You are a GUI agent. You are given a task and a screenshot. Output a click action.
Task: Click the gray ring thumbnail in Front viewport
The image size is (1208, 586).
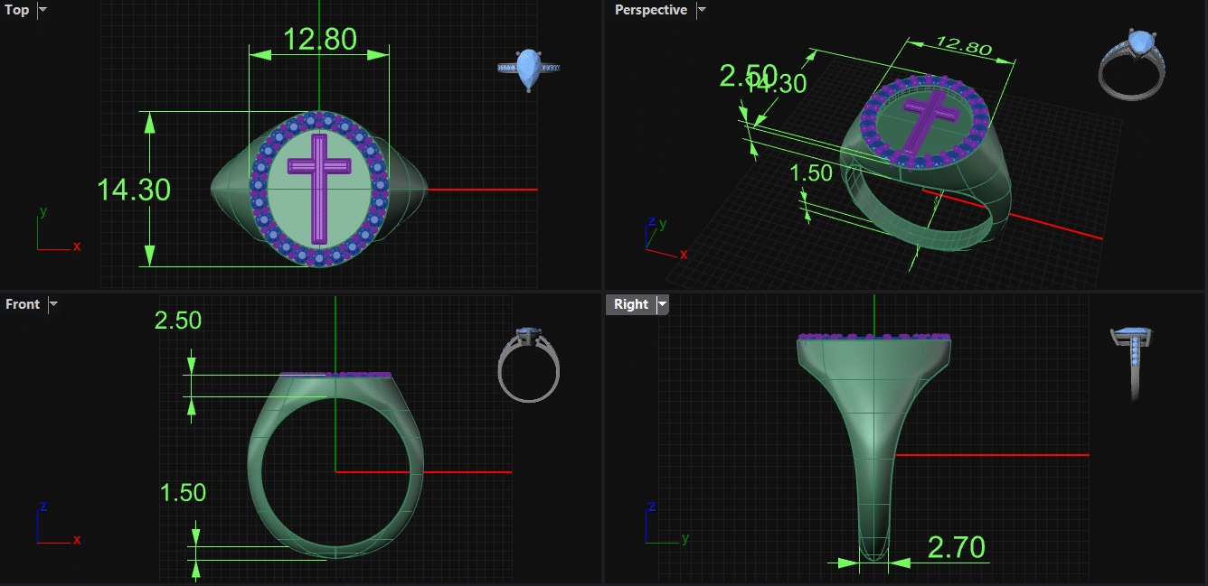(x=529, y=364)
